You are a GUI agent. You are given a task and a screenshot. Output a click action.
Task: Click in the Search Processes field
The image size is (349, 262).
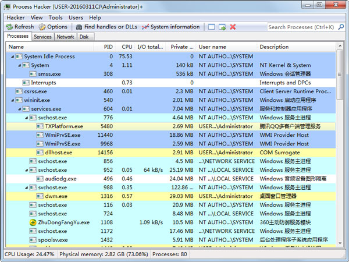(301, 27)
